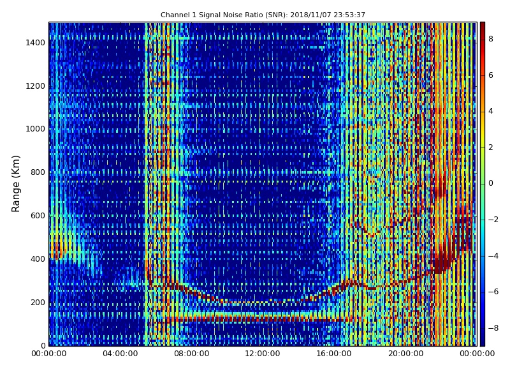Click the colorbar label −8
This screenshot has width=510, height=383.
click(493, 328)
